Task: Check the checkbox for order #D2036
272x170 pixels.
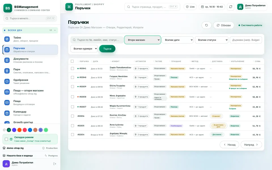Action: pos(73,116)
